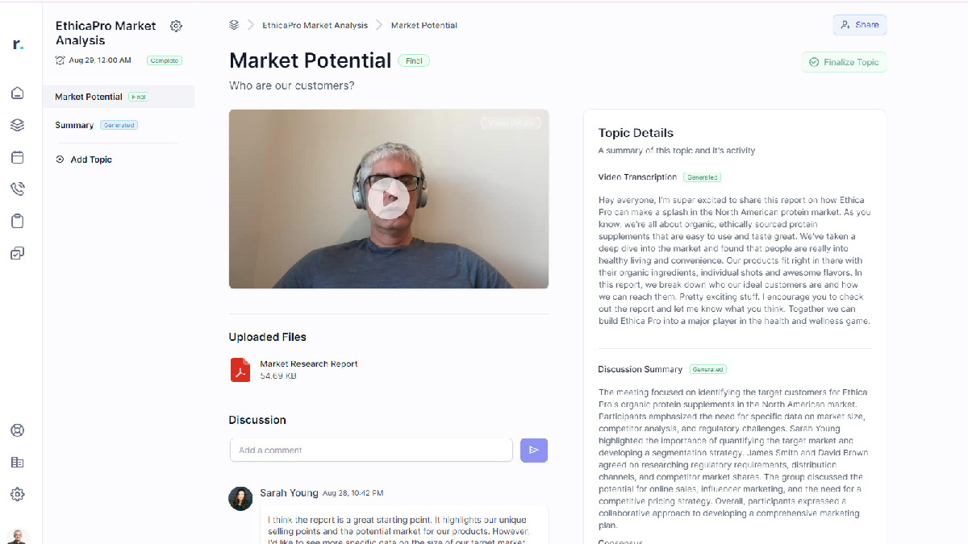Open the home icon in sidebar
This screenshot has height=544, width=968.
(x=17, y=93)
